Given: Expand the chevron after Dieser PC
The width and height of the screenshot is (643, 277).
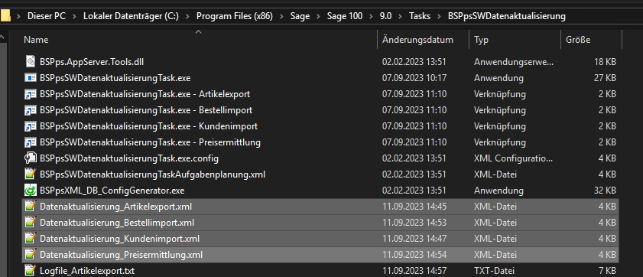Looking at the screenshot, I should [x=74, y=16].
